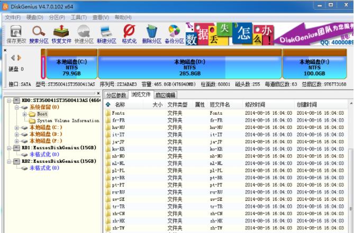Click the Fonts folder icon
Screen dimensions: 354x233
click(x=108, y=113)
